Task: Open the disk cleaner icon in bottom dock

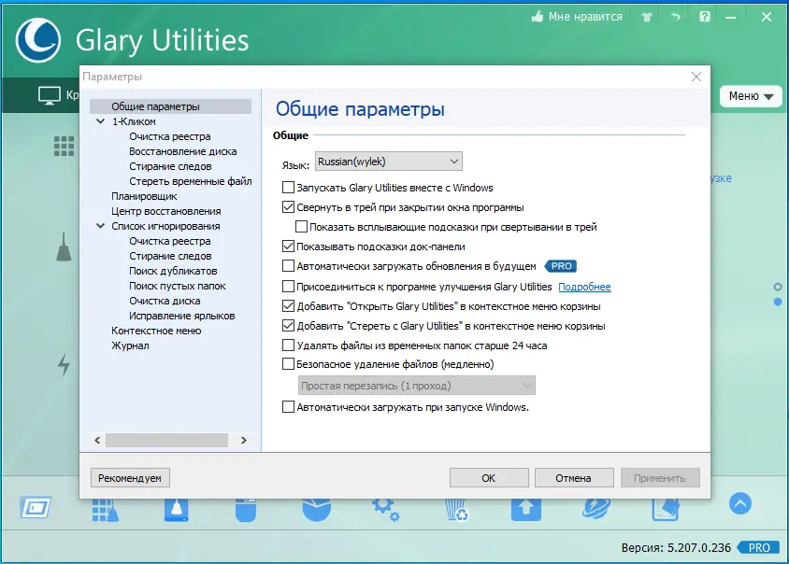Action: tap(176, 510)
